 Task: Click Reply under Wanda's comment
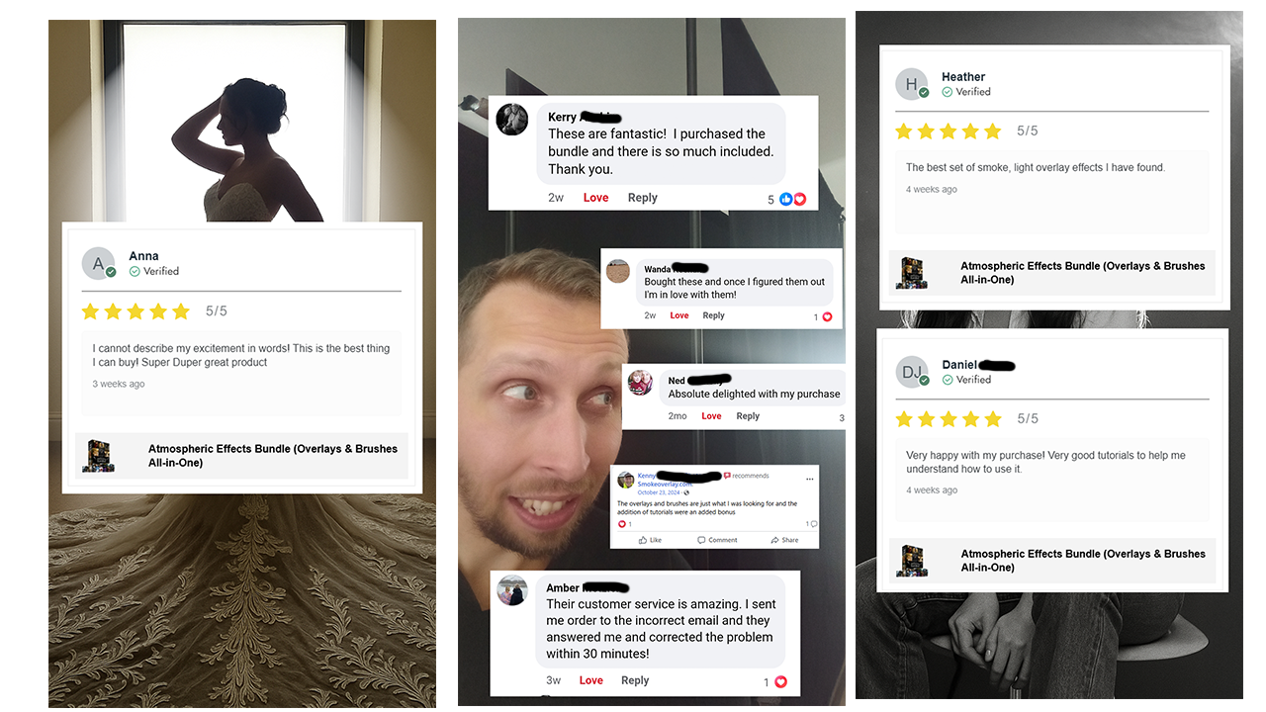tap(713, 315)
